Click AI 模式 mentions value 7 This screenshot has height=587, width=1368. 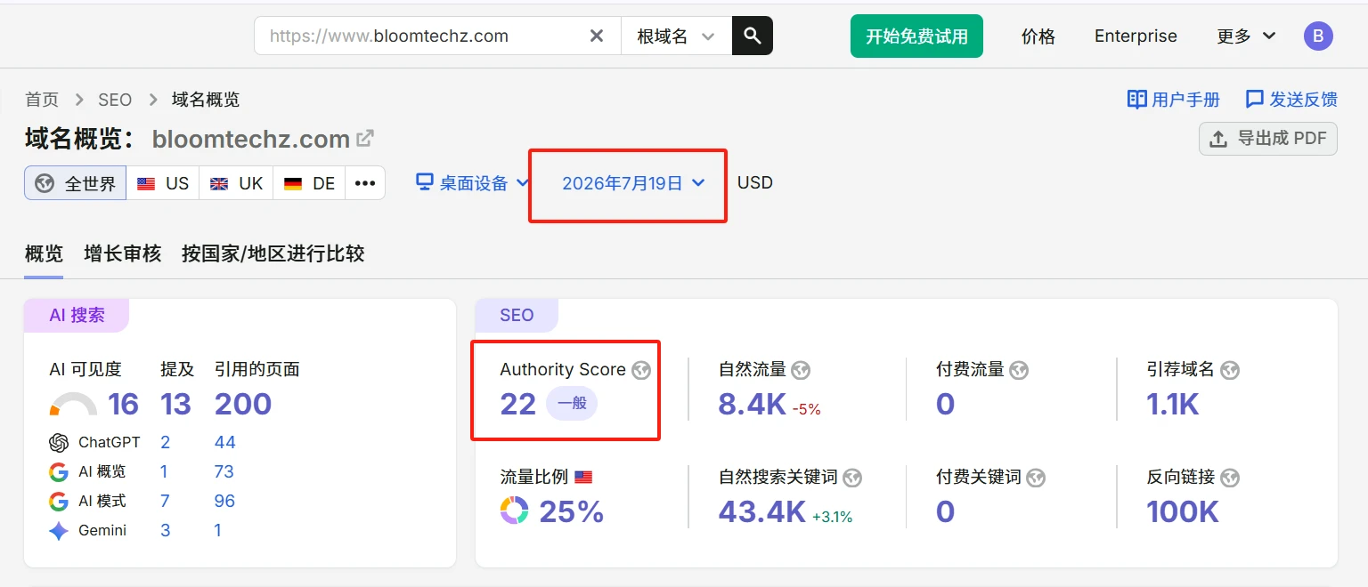pyautogui.click(x=165, y=502)
